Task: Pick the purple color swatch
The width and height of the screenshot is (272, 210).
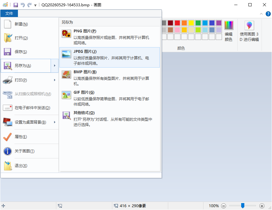Action: click(x=219, y=23)
